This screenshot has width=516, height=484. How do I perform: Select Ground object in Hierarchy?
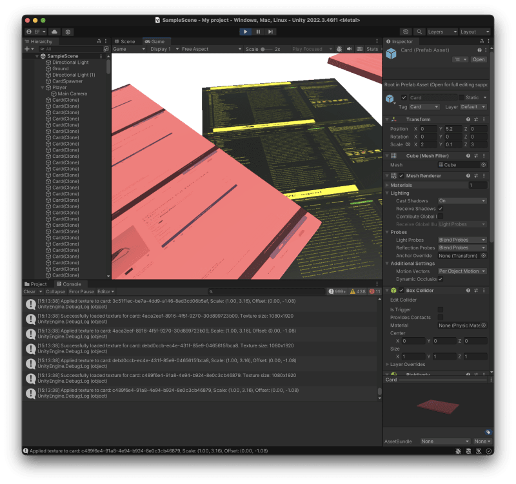(x=60, y=69)
